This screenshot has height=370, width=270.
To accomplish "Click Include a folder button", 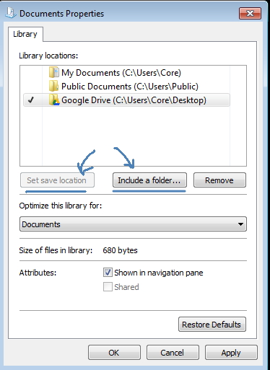I will pos(149,180).
